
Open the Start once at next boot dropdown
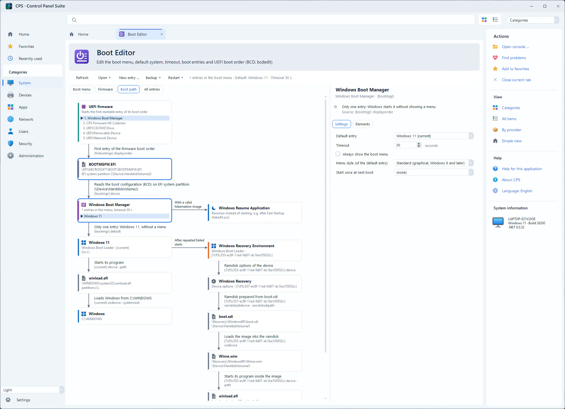[434, 172]
